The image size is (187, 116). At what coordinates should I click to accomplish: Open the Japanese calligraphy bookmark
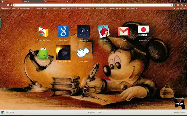tap(42, 8)
